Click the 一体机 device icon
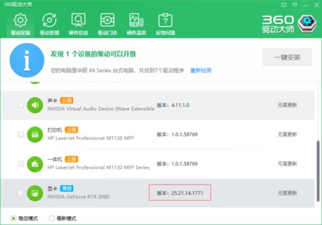The image size is (322, 225). (35, 164)
